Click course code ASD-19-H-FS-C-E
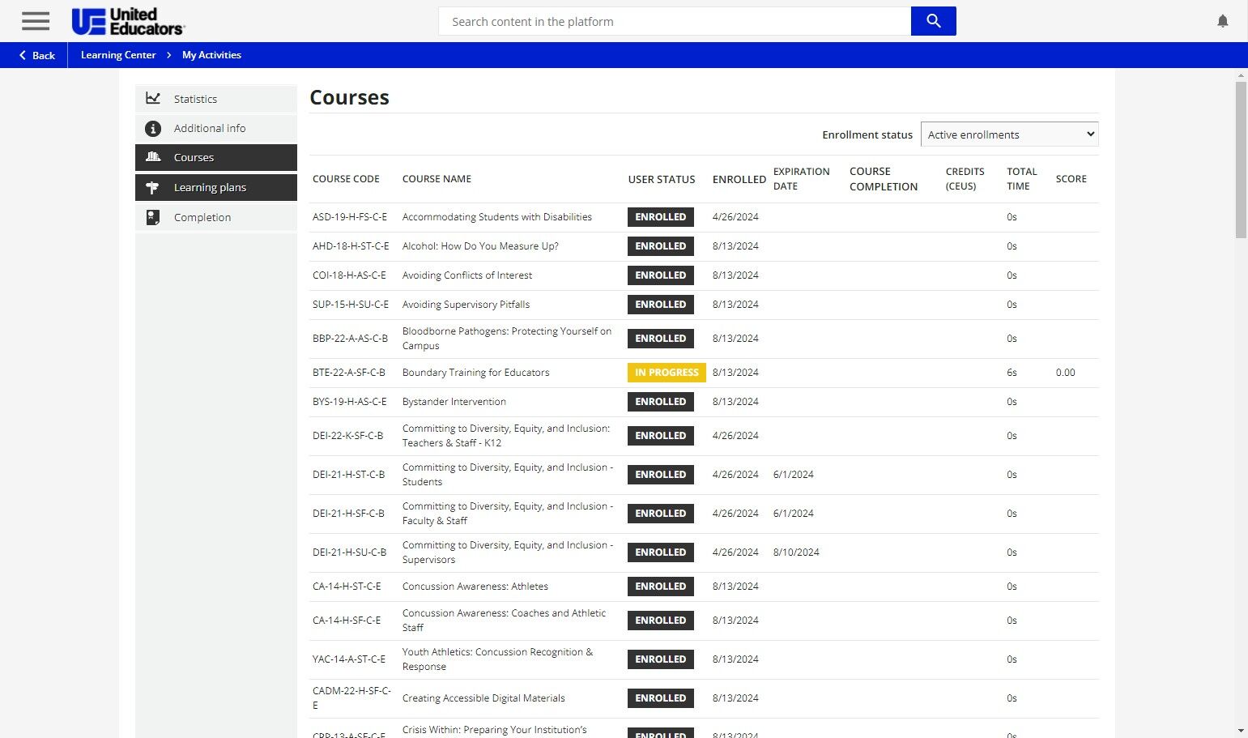 click(x=350, y=217)
